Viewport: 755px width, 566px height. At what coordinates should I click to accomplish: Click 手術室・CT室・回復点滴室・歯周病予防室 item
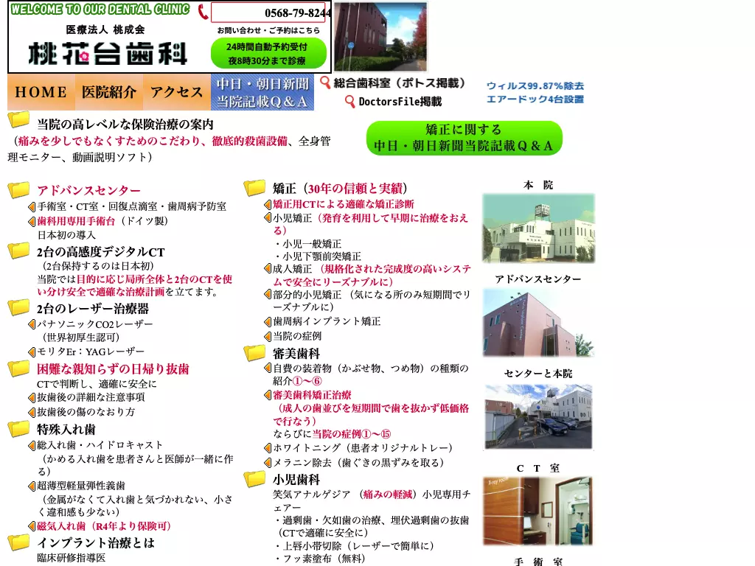coord(132,206)
